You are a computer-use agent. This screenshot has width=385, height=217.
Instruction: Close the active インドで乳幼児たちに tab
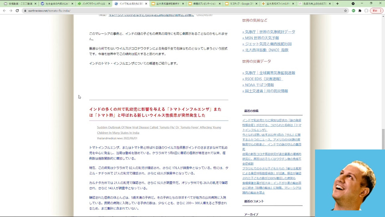pos(146,4)
